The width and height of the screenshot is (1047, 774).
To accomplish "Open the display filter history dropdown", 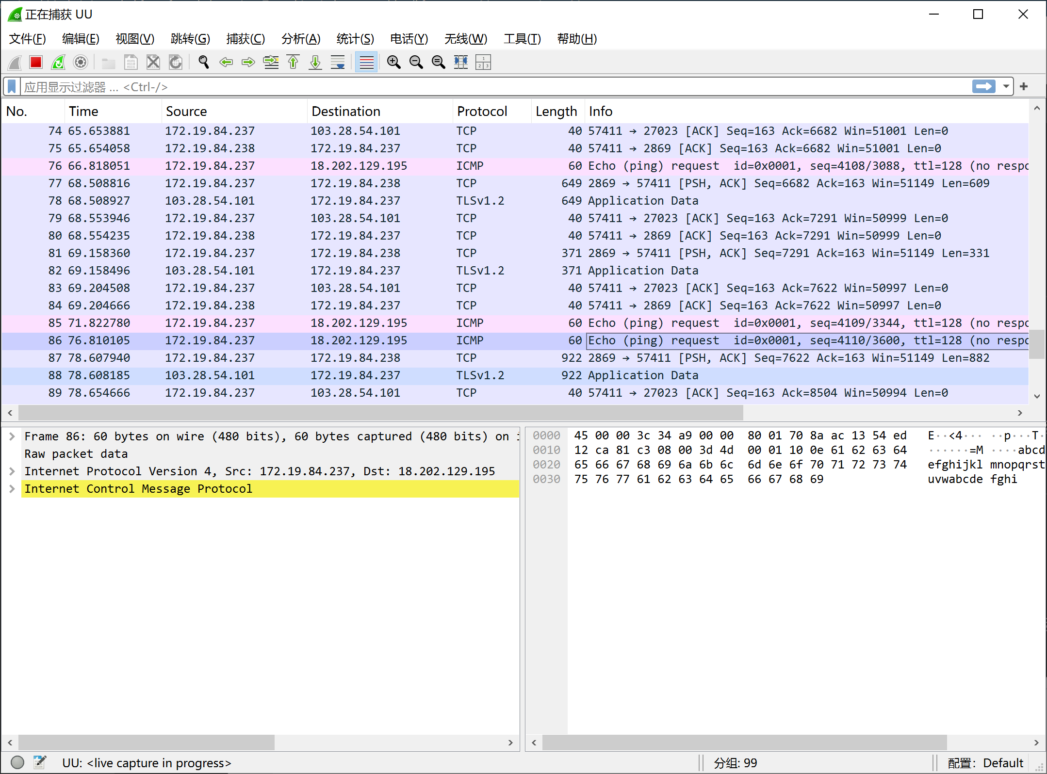I will (x=1006, y=87).
